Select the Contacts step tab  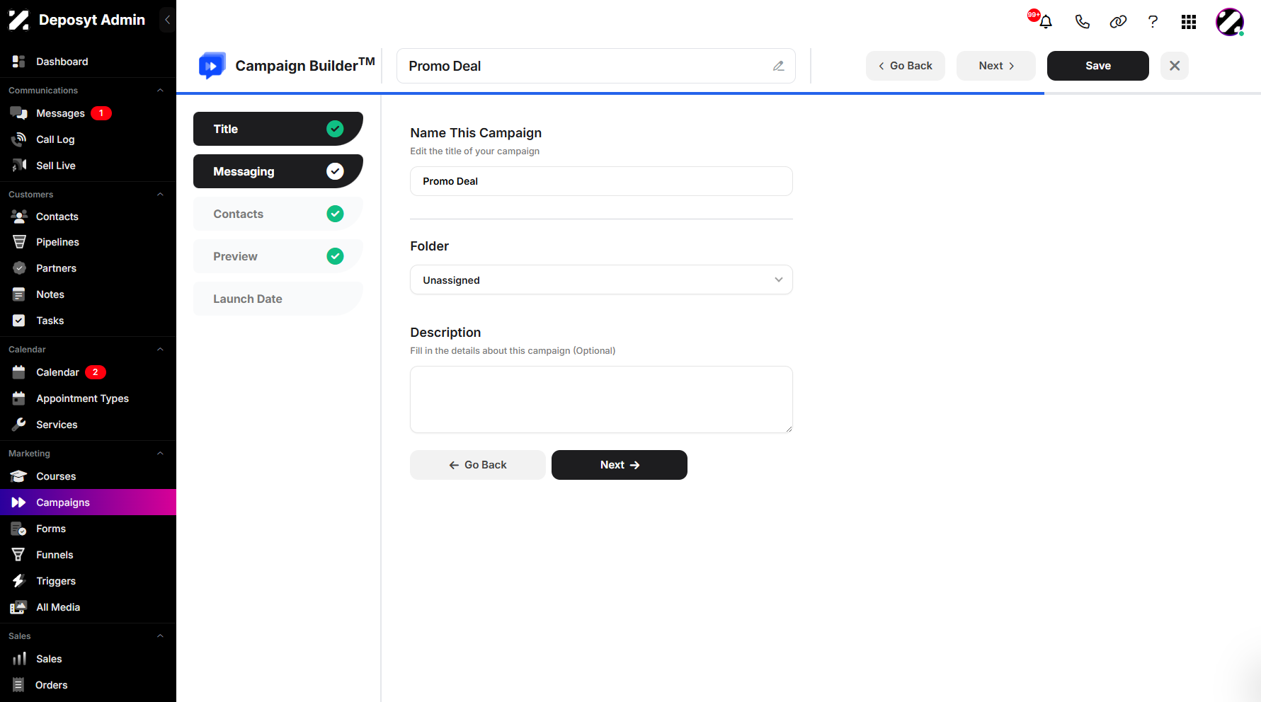tap(278, 214)
